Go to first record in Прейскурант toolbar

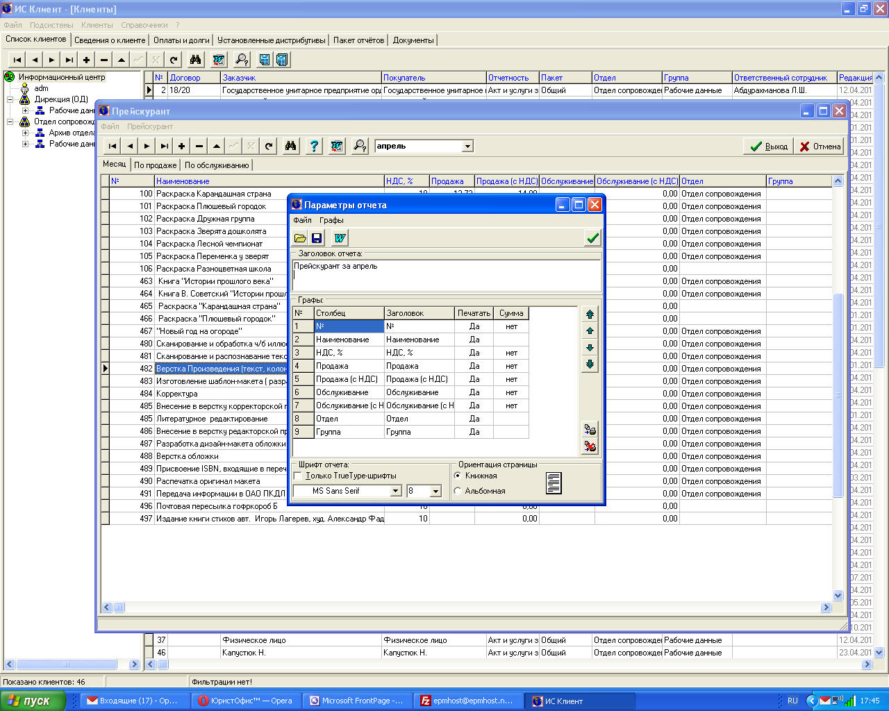point(113,146)
